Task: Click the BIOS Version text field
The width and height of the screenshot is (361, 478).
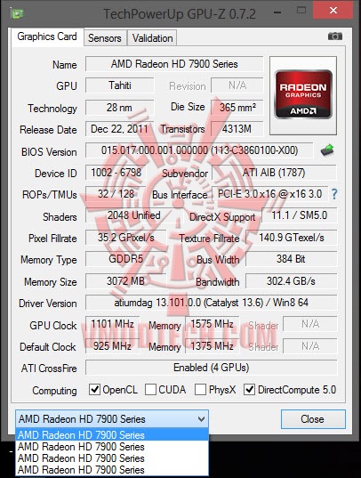Action: click(199, 150)
